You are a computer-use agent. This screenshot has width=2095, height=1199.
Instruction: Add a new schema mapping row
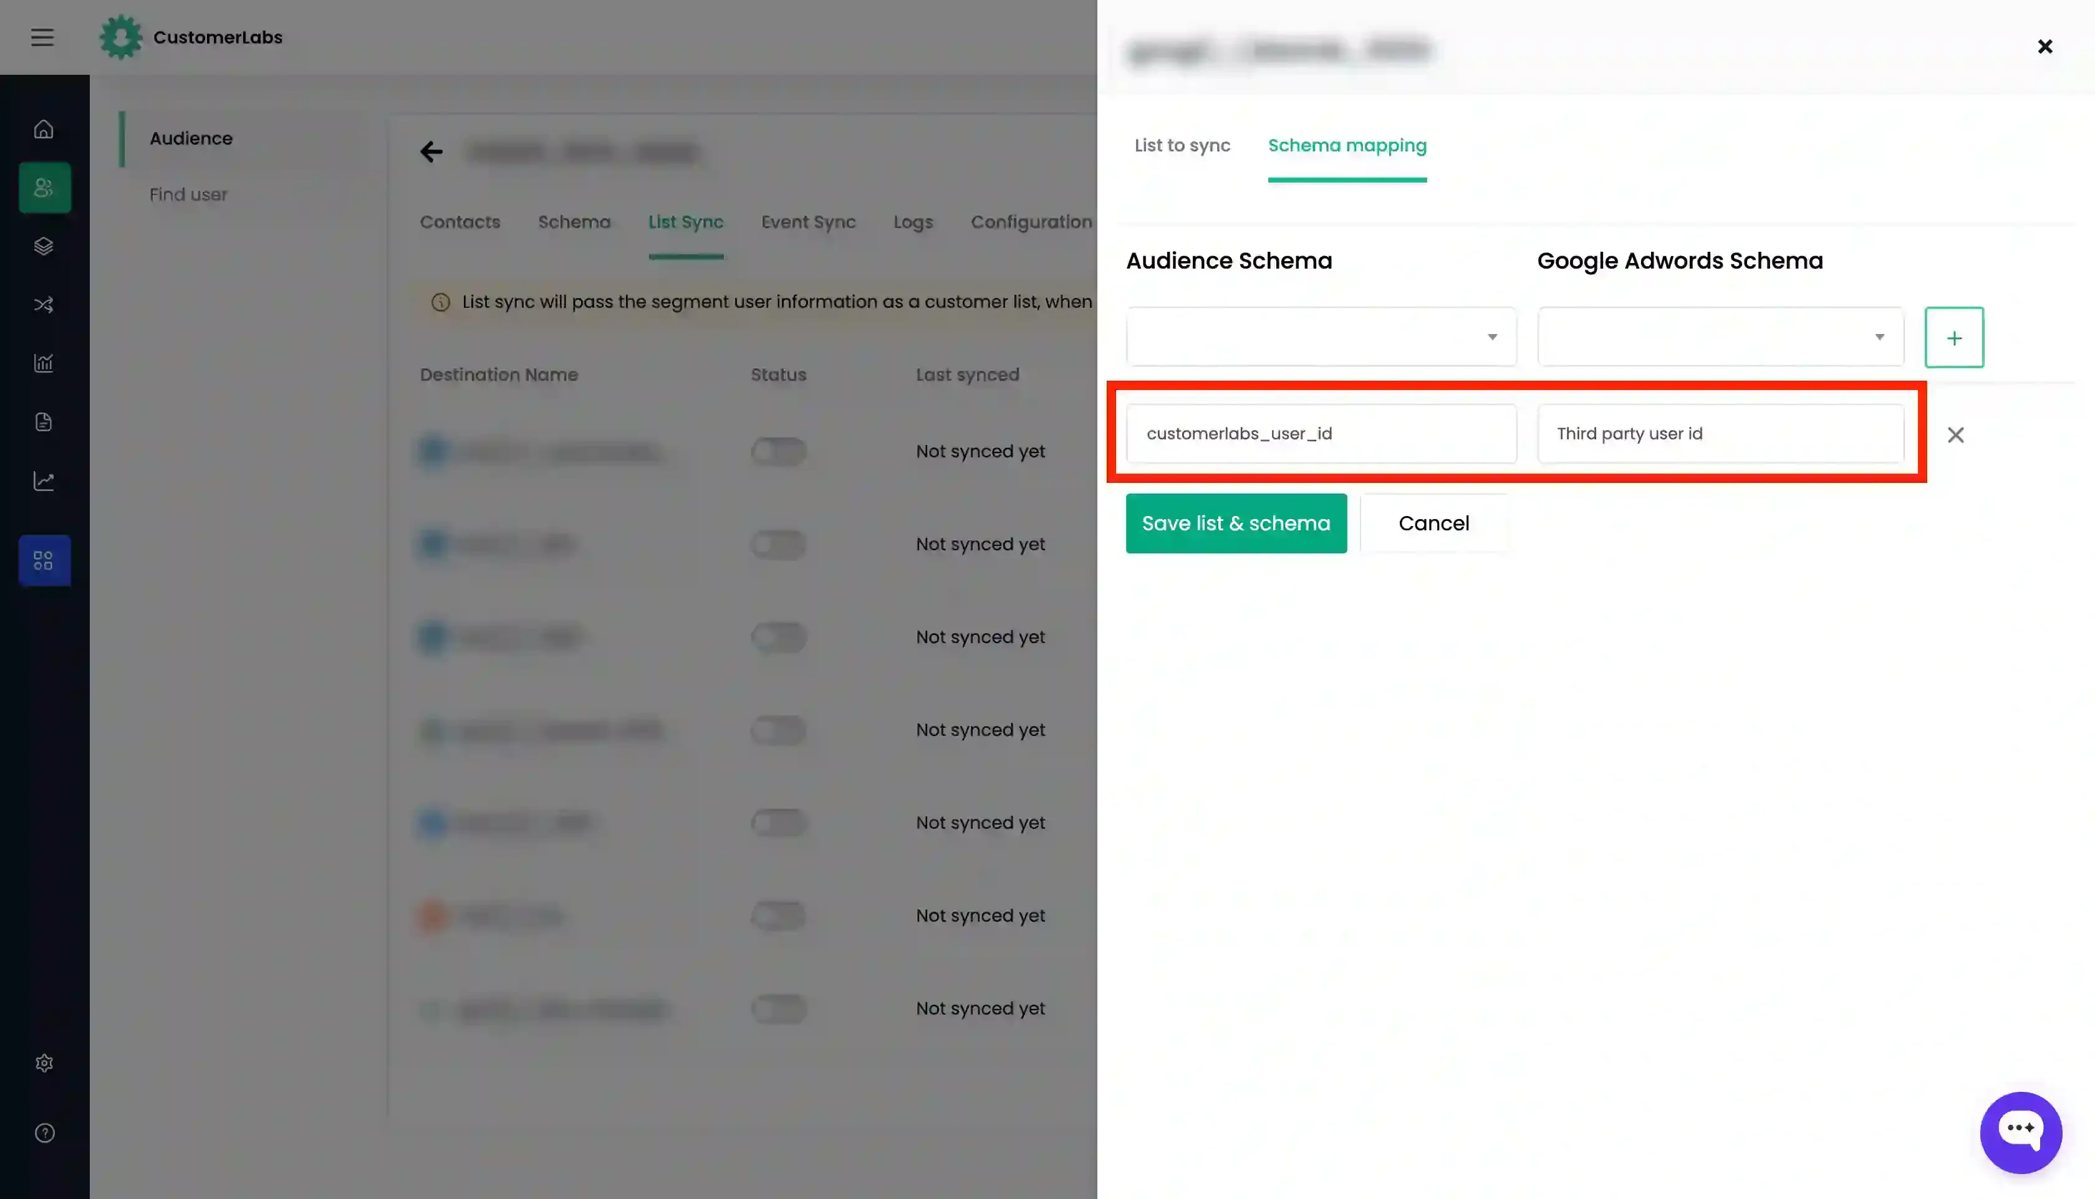1954,338
